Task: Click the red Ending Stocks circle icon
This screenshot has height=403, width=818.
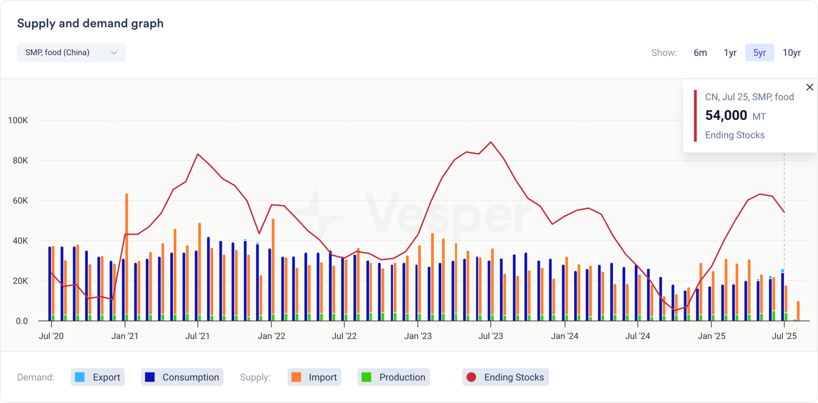Action: point(471,377)
